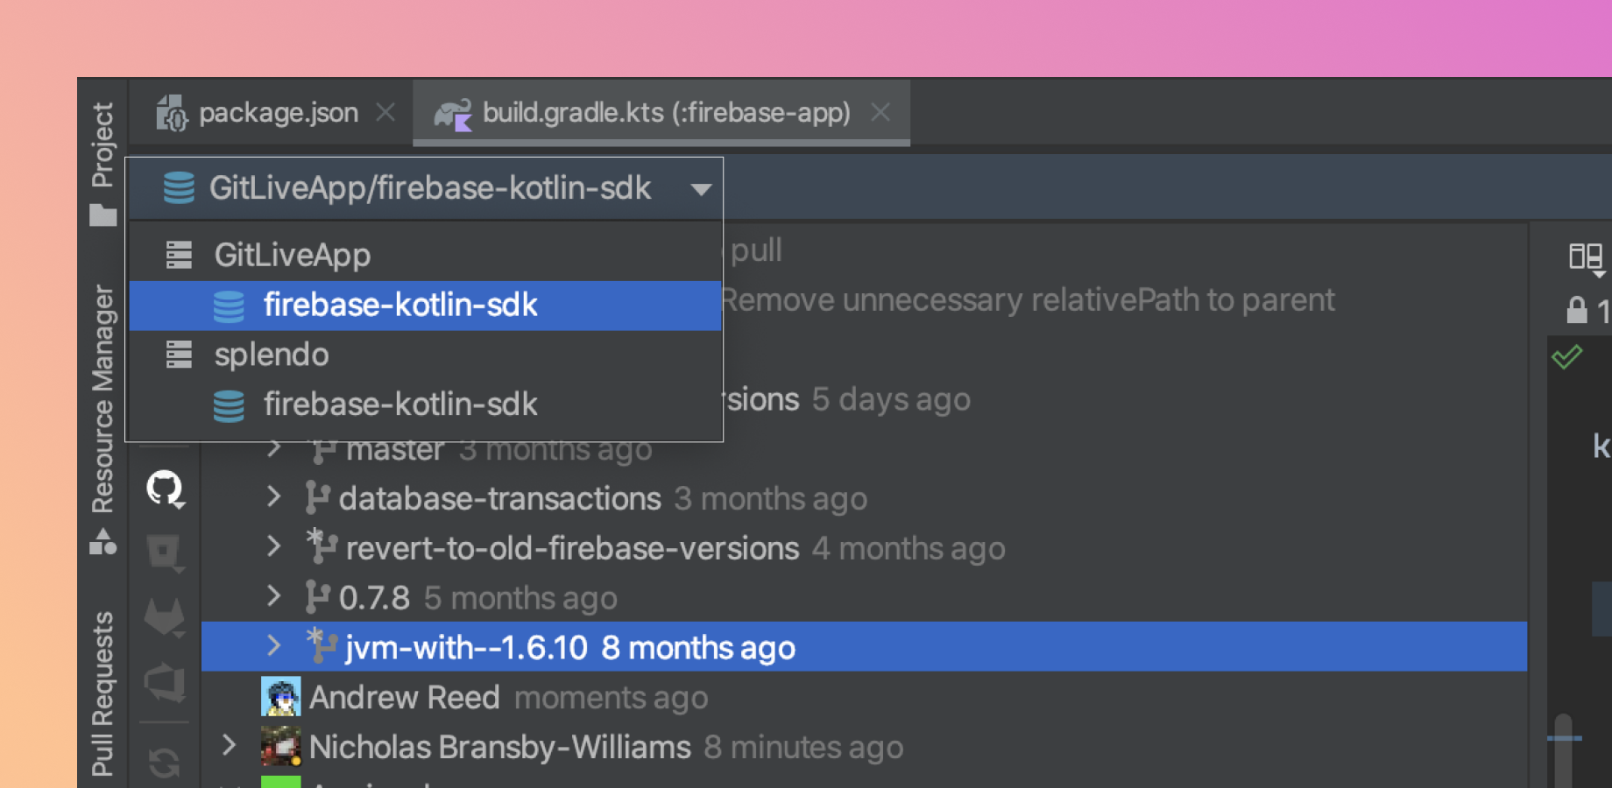Click the GitHub icon in the sidebar

165,489
